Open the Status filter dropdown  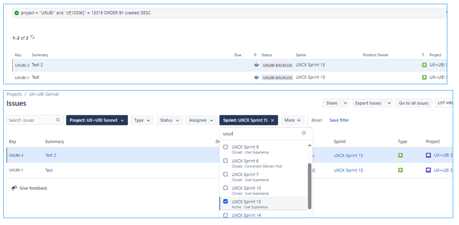[x=169, y=120]
